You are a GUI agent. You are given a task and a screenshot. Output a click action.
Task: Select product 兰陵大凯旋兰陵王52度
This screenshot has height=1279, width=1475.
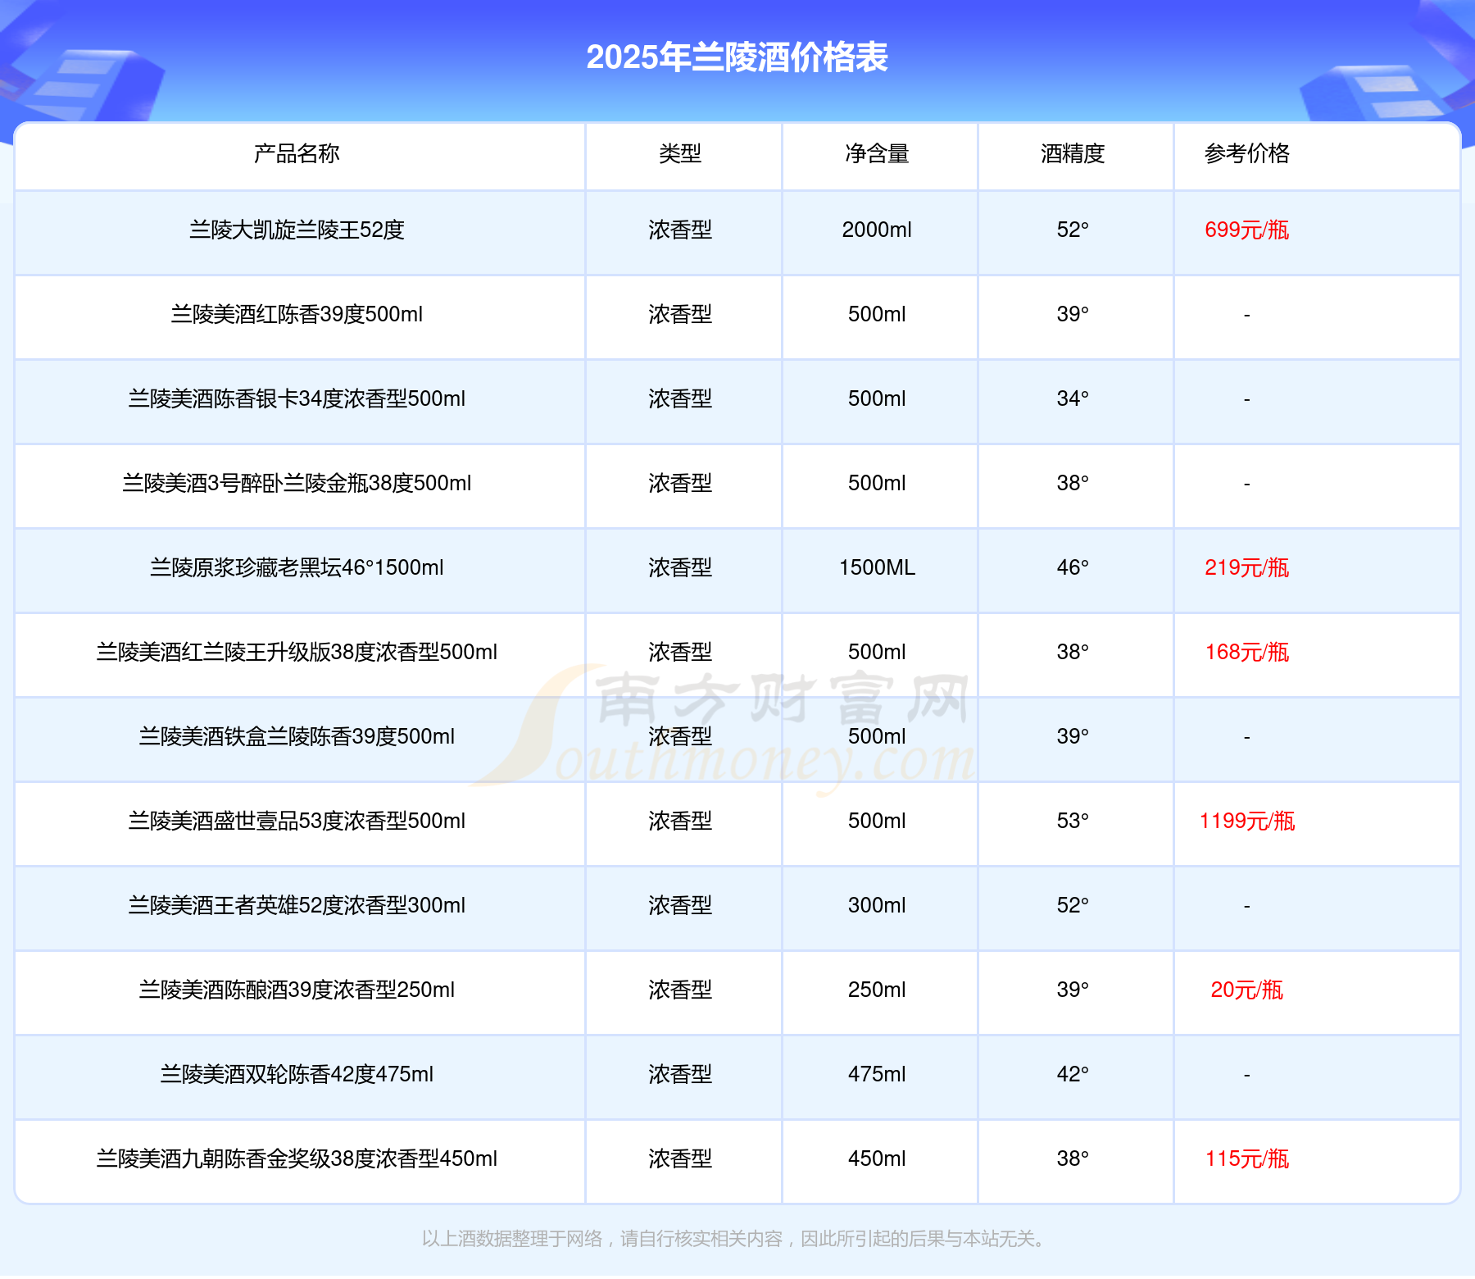[297, 230]
